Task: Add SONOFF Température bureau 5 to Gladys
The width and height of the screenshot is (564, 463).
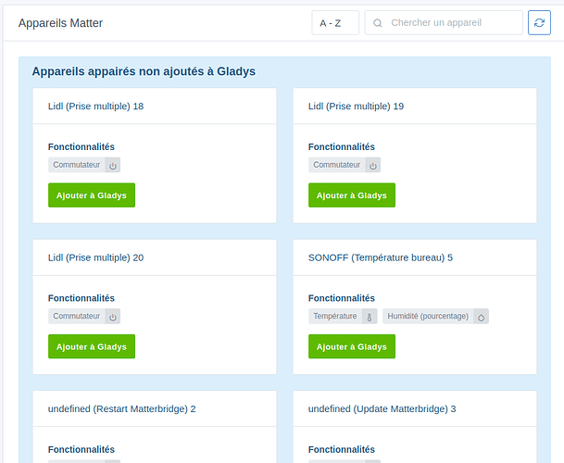Action: tap(352, 346)
